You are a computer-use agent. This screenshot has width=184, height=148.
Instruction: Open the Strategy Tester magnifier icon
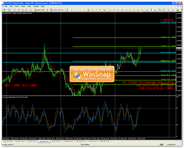31,10
